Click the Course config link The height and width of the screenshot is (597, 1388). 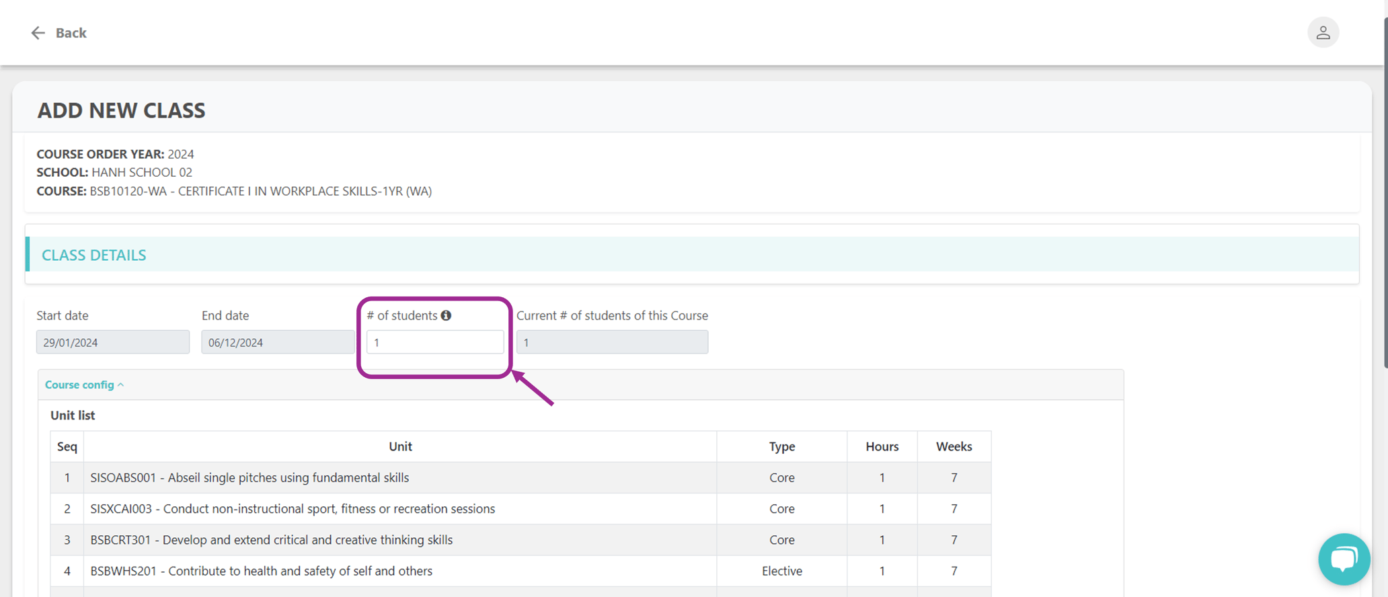pos(79,385)
